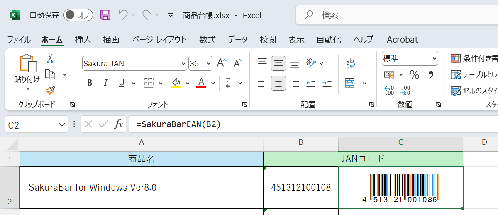Viewport: 498px width, 215px height.
Task: Open the 校閲 tab
Action: (x=268, y=40)
